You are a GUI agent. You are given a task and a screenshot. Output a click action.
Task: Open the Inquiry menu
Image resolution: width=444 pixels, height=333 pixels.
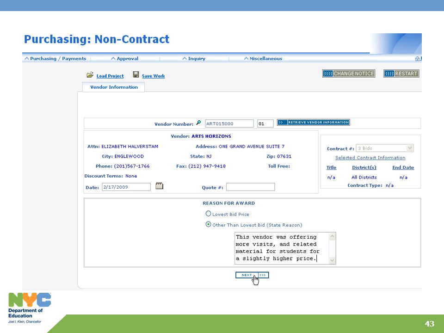coord(194,59)
